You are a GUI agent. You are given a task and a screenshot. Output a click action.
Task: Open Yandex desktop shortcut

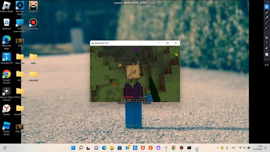(7, 110)
